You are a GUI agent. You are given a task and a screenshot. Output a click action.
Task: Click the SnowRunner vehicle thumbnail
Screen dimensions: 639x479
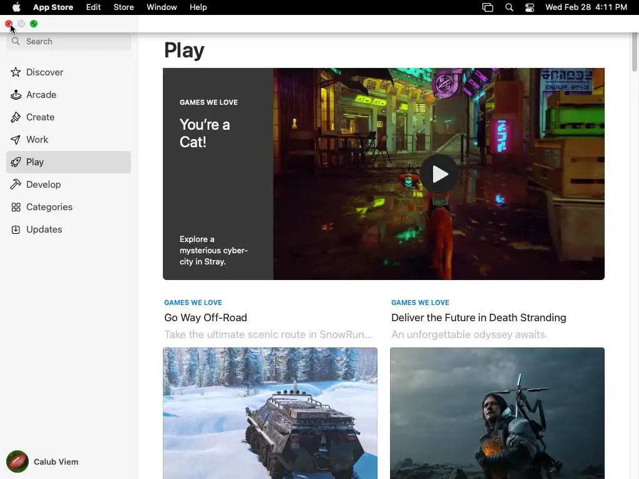(270, 413)
